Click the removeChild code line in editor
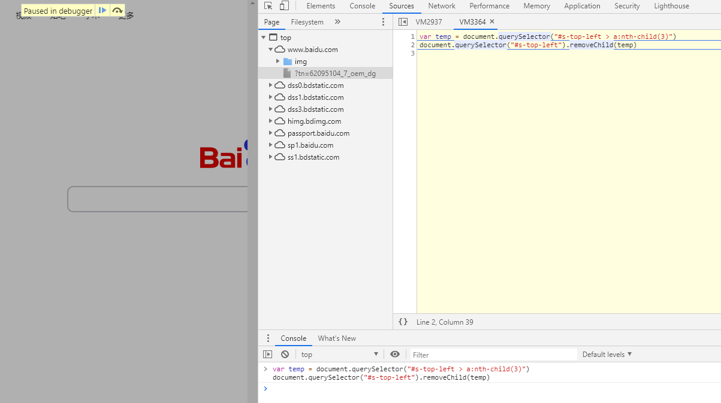This screenshot has height=403, width=721. point(527,45)
